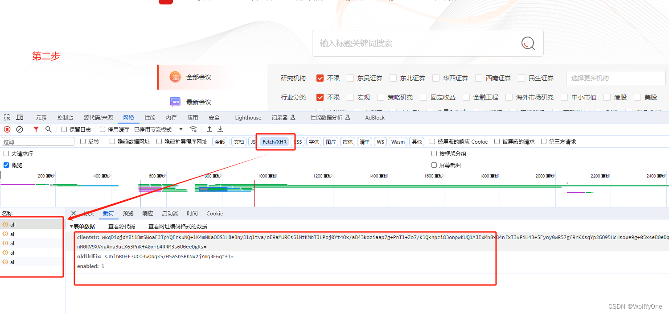Select first 'all' request in list
669x314 pixels.
coord(32,224)
